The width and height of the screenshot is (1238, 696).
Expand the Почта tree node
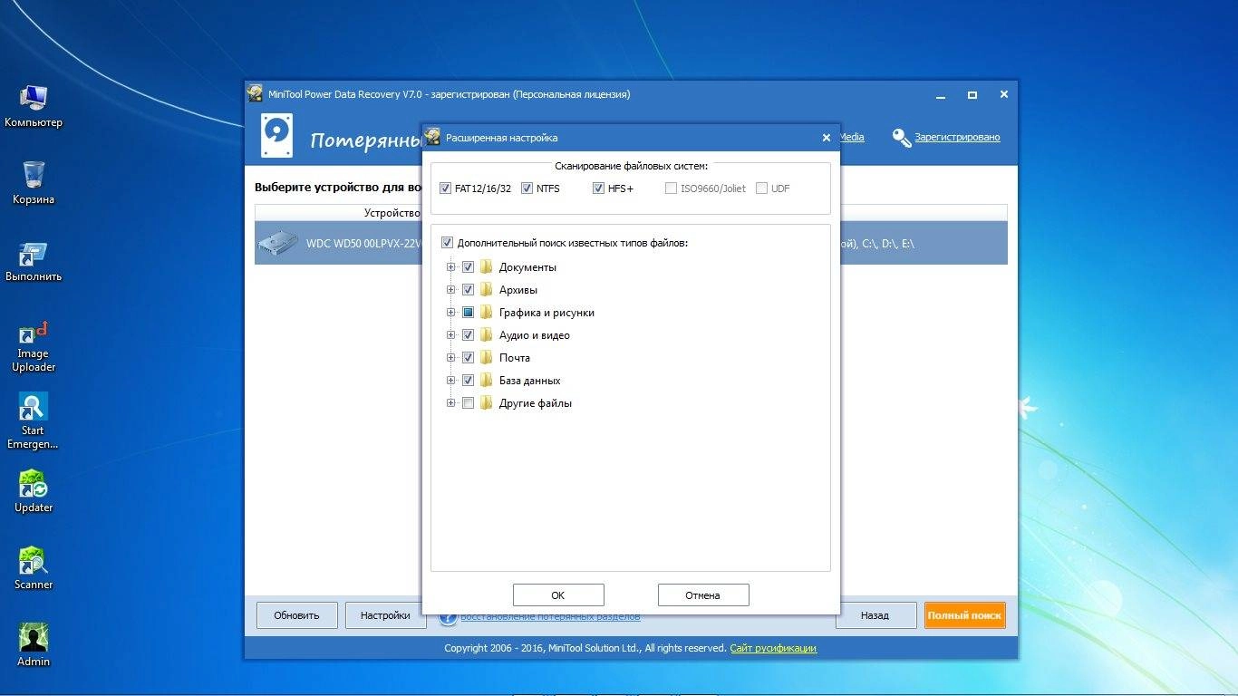tap(451, 358)
